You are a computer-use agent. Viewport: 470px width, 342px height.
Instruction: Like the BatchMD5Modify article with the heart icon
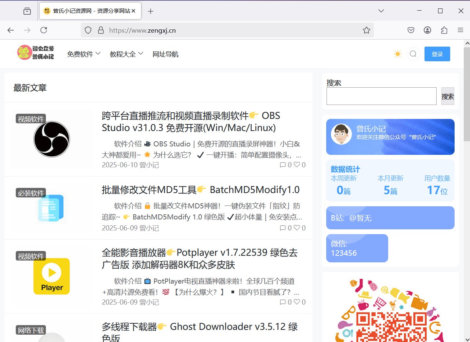coord(297,228)
